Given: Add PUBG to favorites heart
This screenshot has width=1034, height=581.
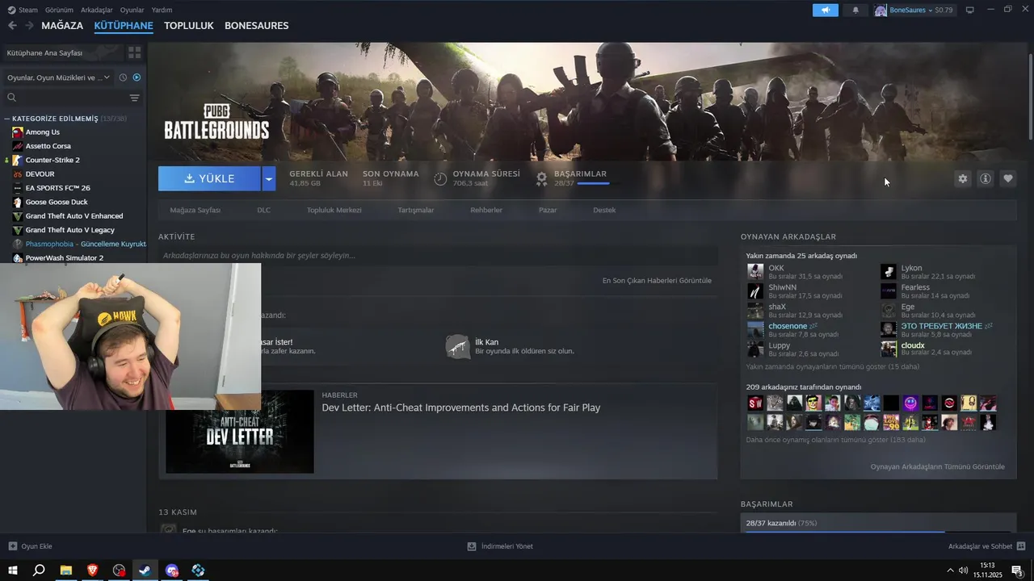Looking at the screenshot, I should pyautogui.click(x=1007, y=179).
